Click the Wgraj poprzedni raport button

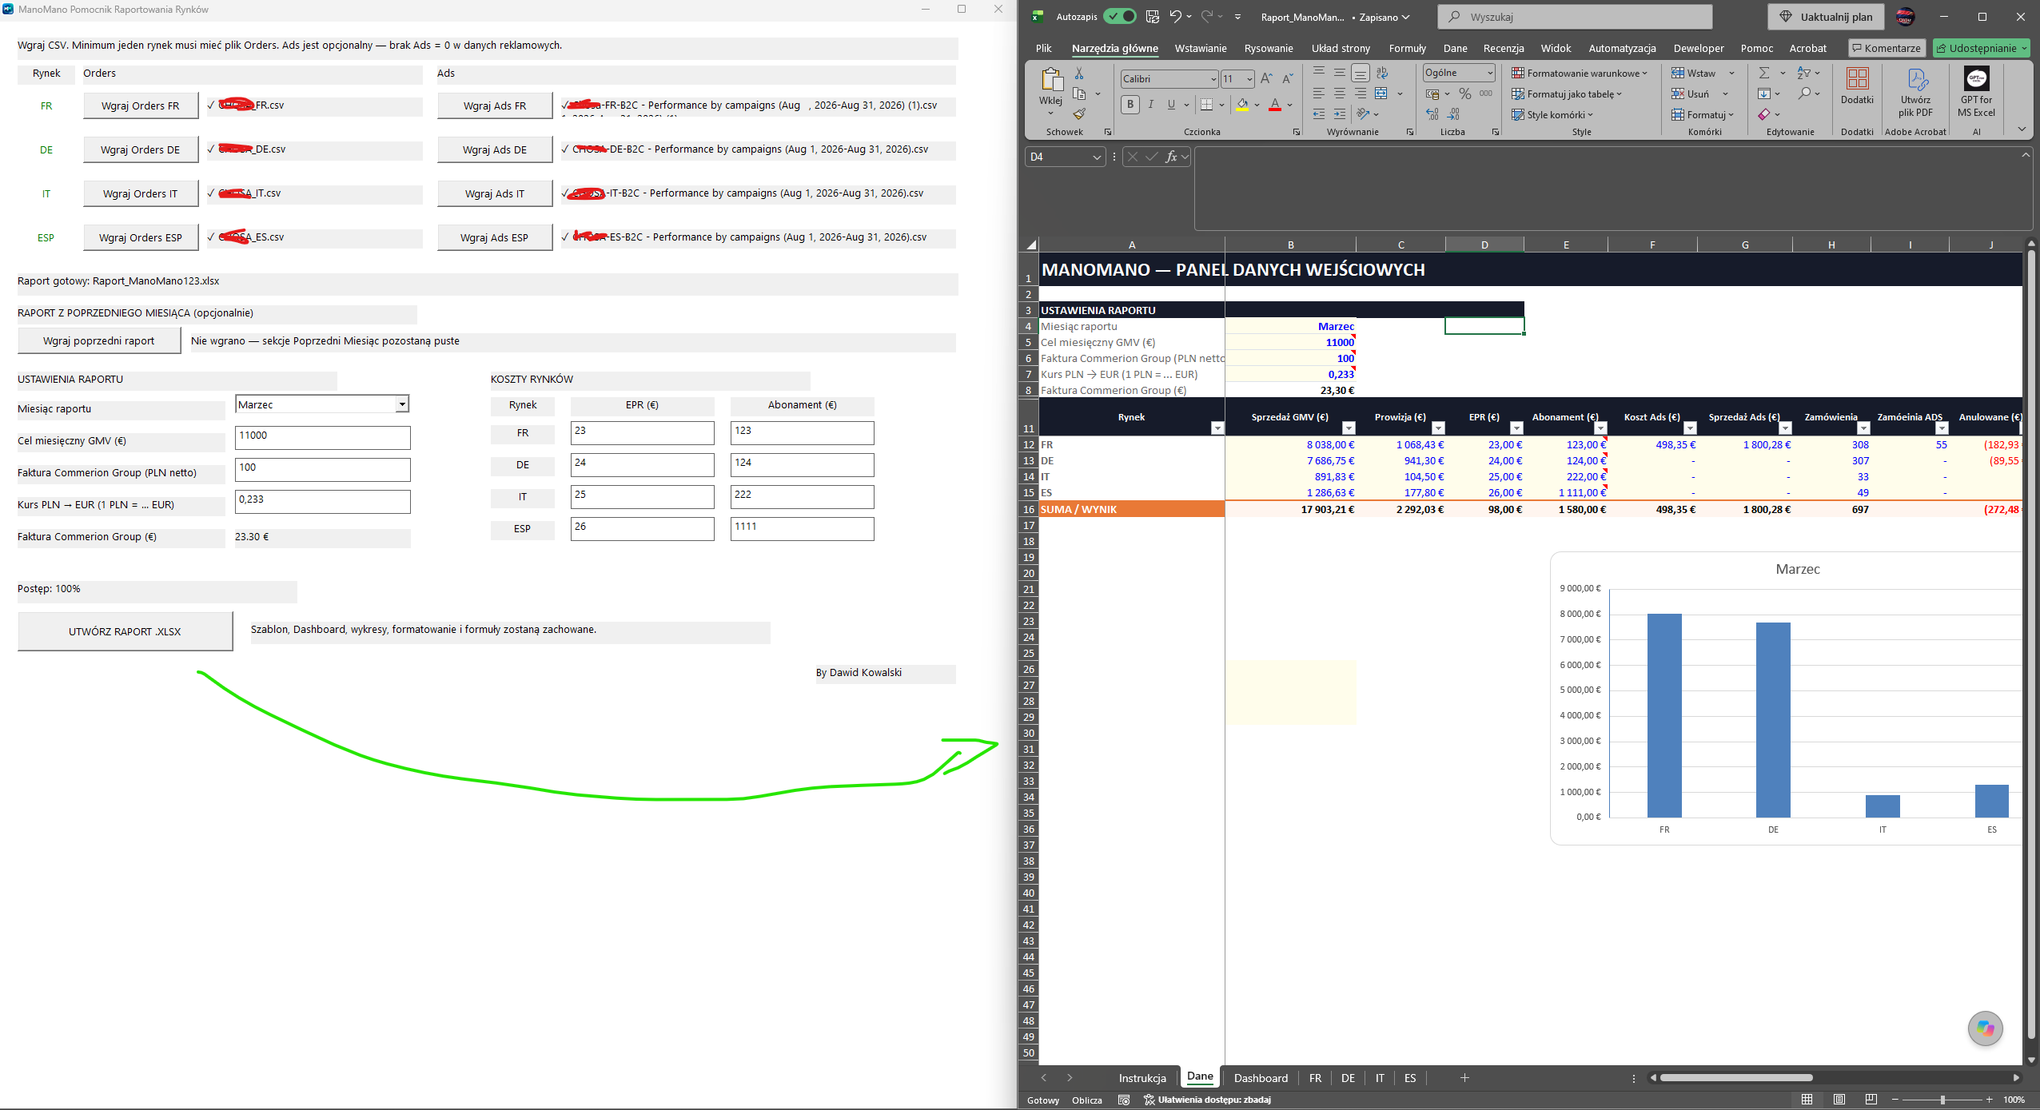coord(98,340)
